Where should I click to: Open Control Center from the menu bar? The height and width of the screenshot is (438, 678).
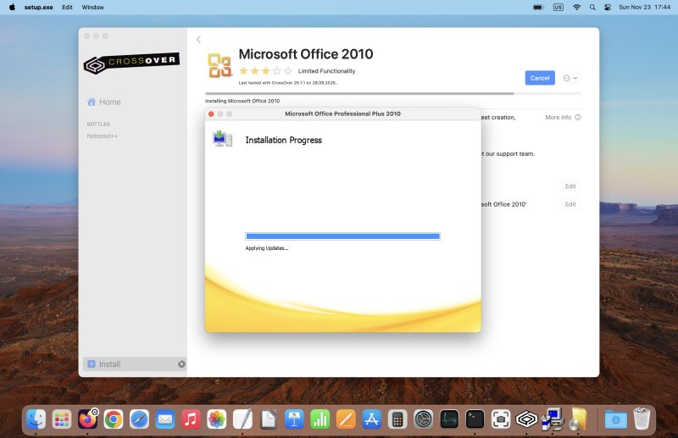pos(608,7)
